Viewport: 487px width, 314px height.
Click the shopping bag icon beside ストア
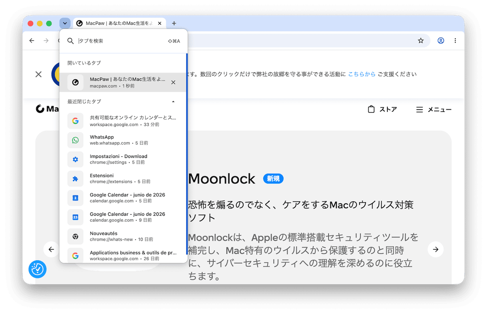[371, 109]
